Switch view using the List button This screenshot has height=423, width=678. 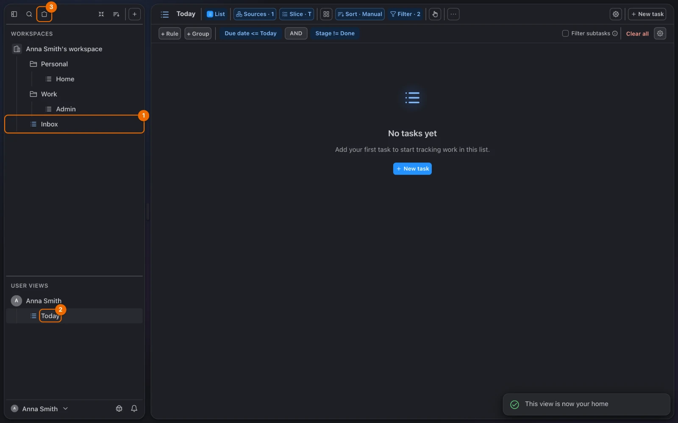point(216,14)
